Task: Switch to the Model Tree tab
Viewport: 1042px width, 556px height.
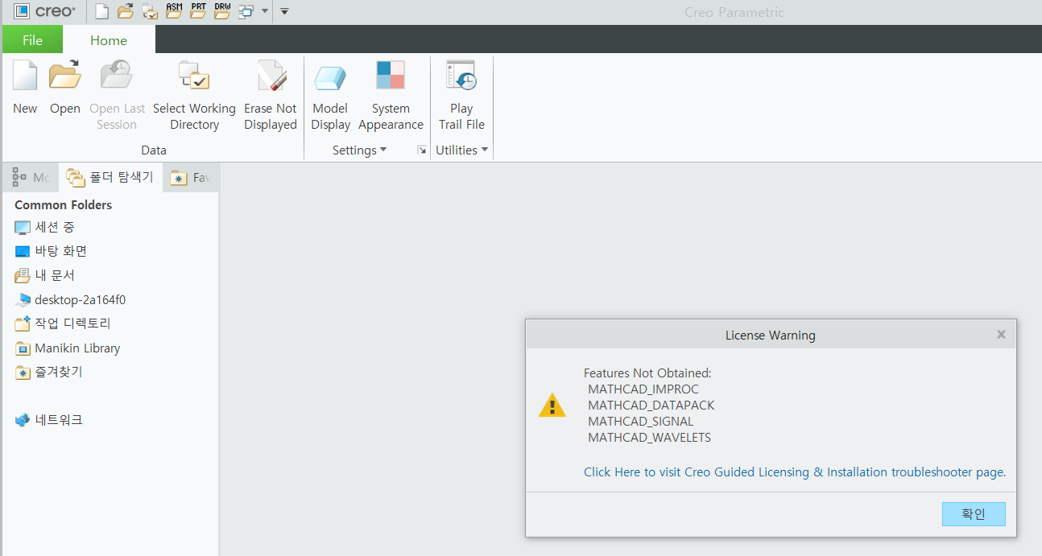Action: tap(31, 177)
